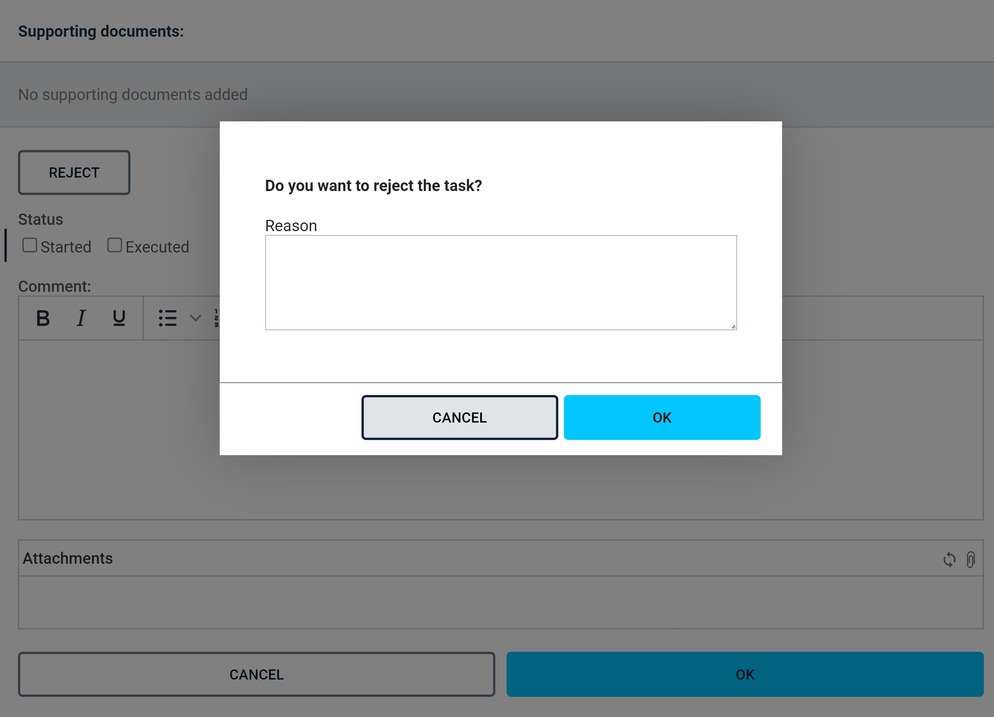This screenshot has width=994, height=717.
Task: Click the Reason textarea resize handle
Action: click(733, 326)
